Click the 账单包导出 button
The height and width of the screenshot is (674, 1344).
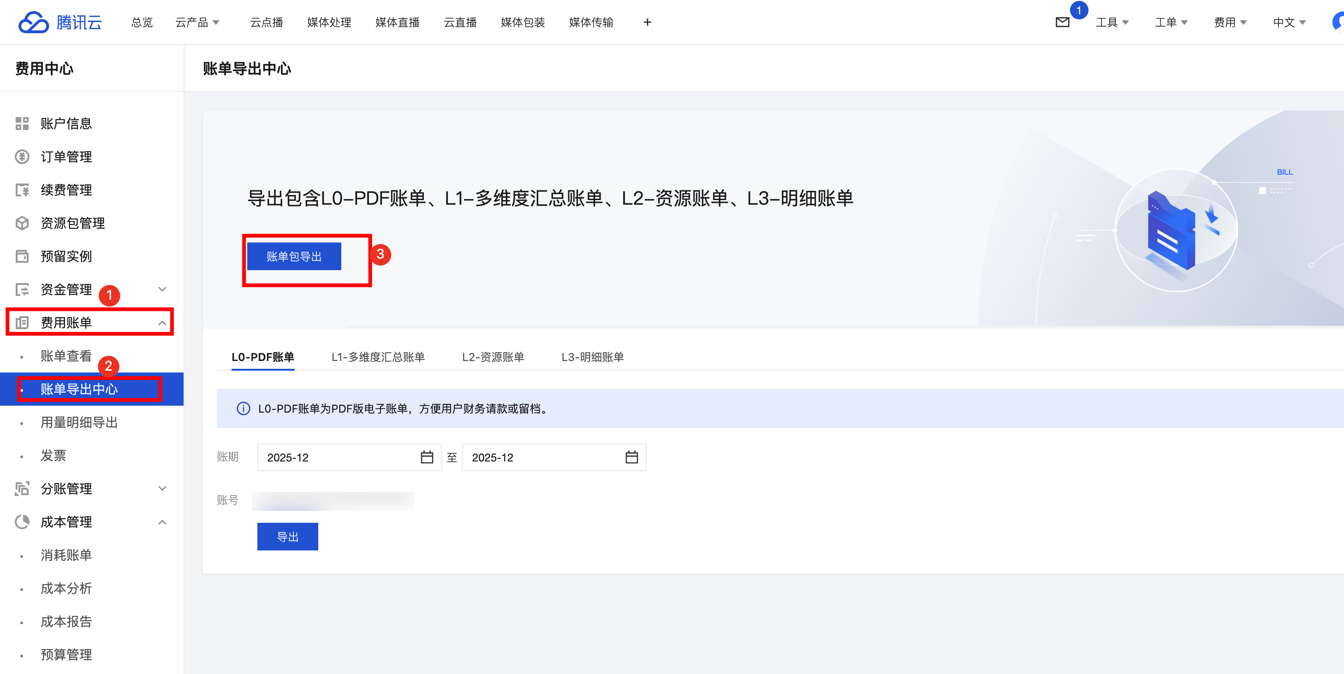[294, 257]
